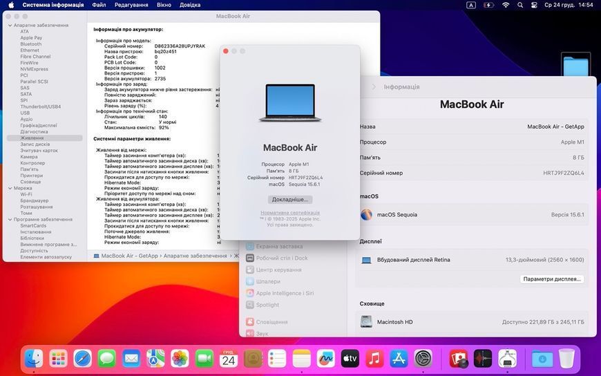
Task: Open App Store from the Dock
Action: [399, 359]
